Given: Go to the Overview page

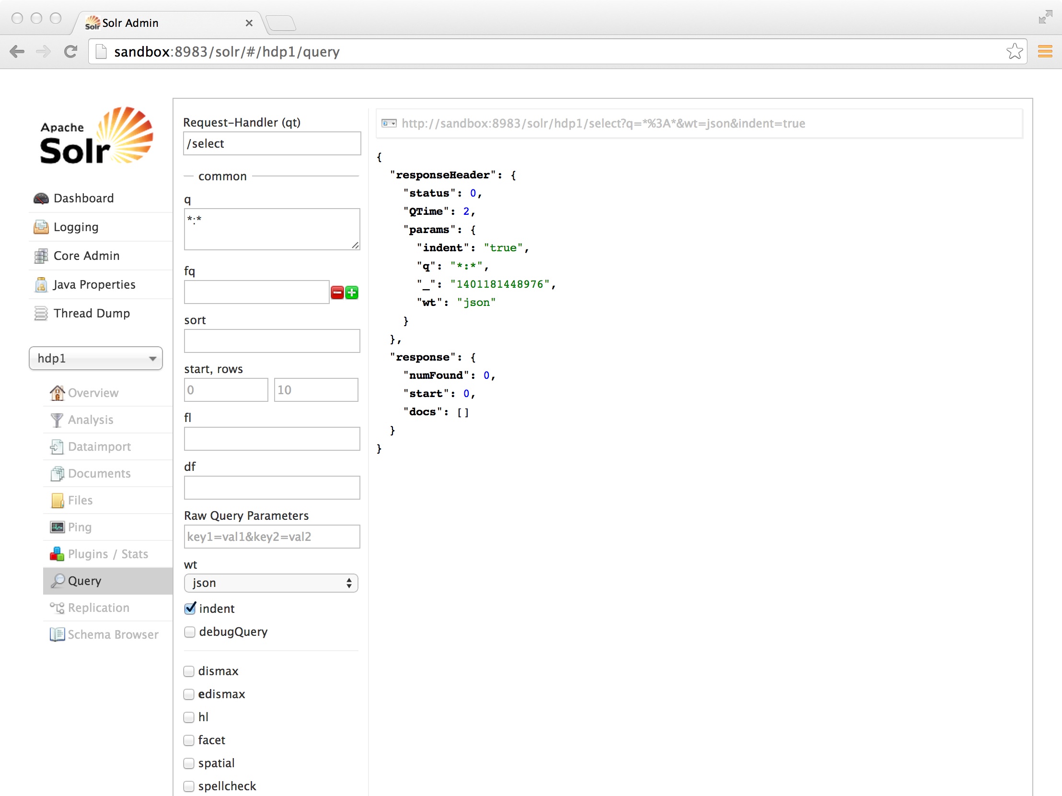Looking at the screenshot, I should pos(93,393).
